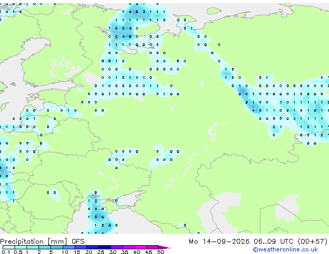Click the 20 mm legend color swatch
The image size is (329, 254).
(92, 247)
